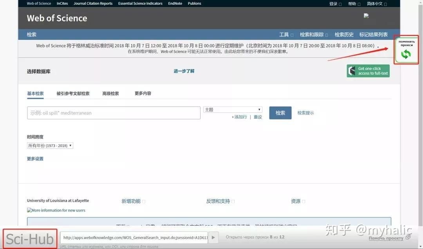Open More information for new users
The image size is (423, 249).
click(56, 210)
